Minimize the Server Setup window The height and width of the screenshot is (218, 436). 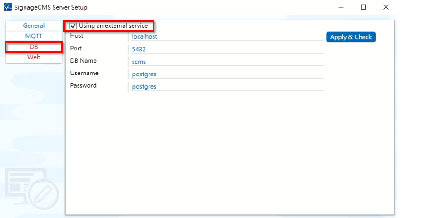341,7
